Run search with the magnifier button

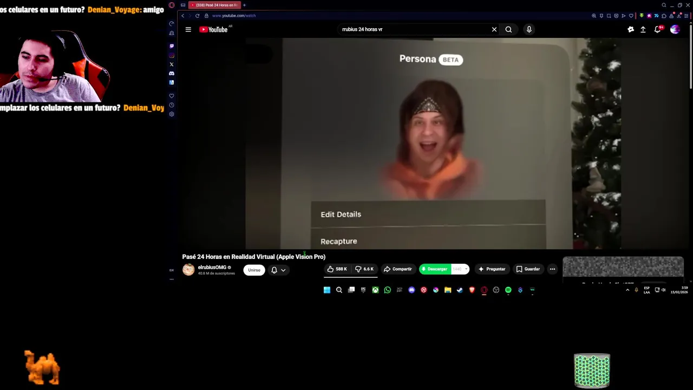pyautogui.click(x=508, y=29)
